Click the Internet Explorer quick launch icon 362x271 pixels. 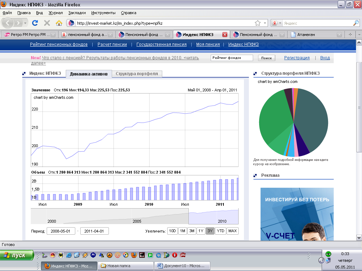pyautogui.click(x=69, y=255)
